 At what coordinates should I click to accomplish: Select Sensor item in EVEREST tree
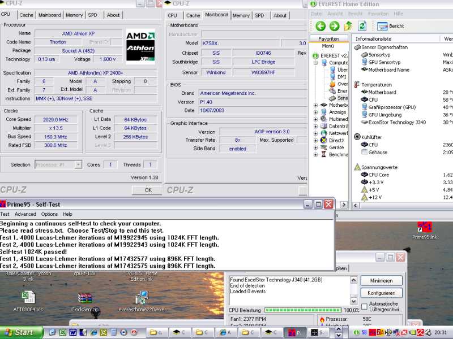pos(339,98)
